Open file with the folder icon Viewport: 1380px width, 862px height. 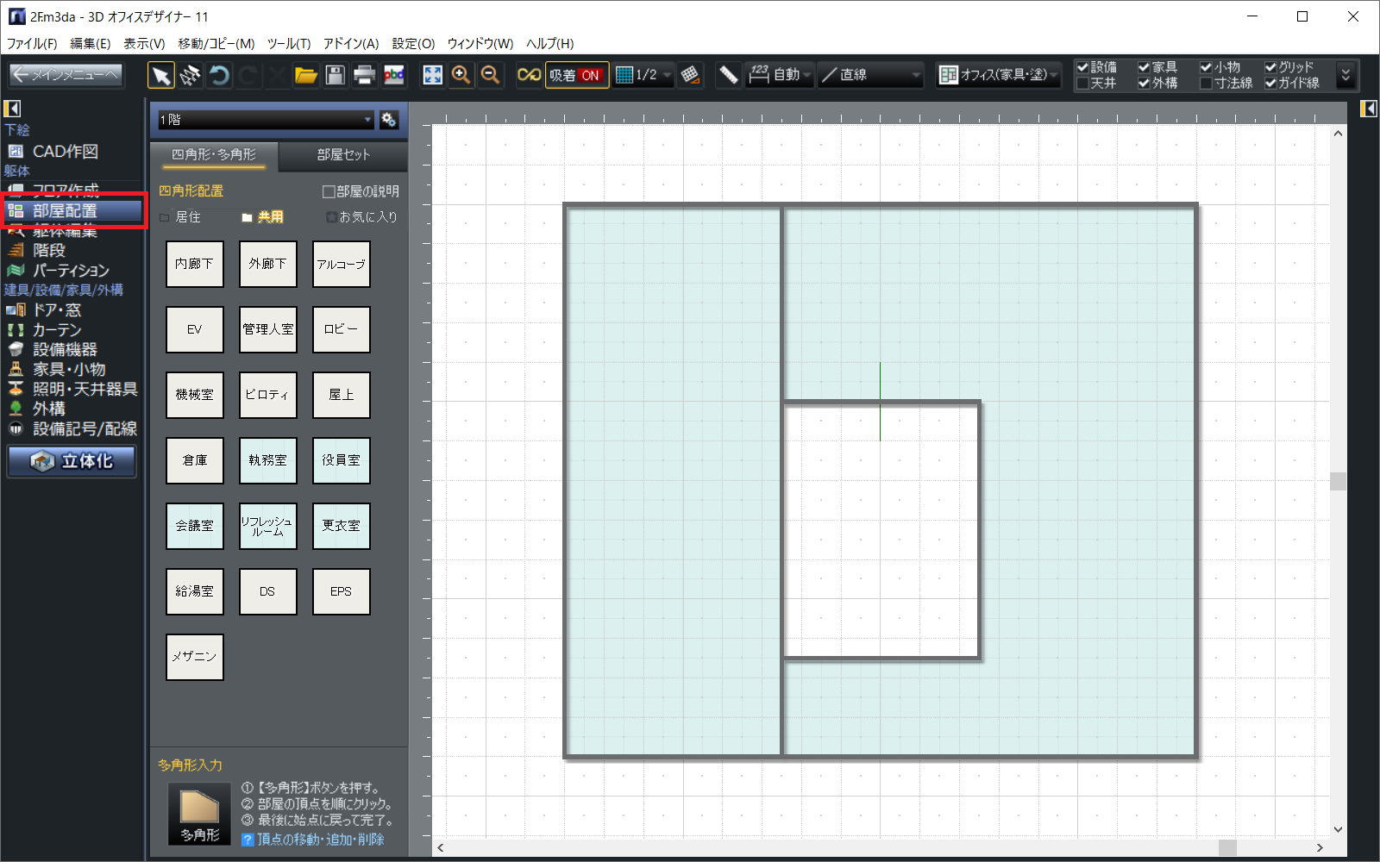coord(305,76)
